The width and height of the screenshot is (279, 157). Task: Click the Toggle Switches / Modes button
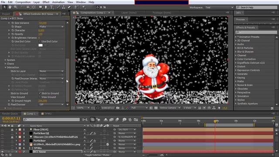coord(98,155)
